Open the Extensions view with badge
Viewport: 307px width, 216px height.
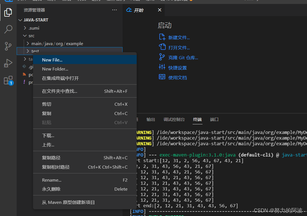[x=8, y=80]
